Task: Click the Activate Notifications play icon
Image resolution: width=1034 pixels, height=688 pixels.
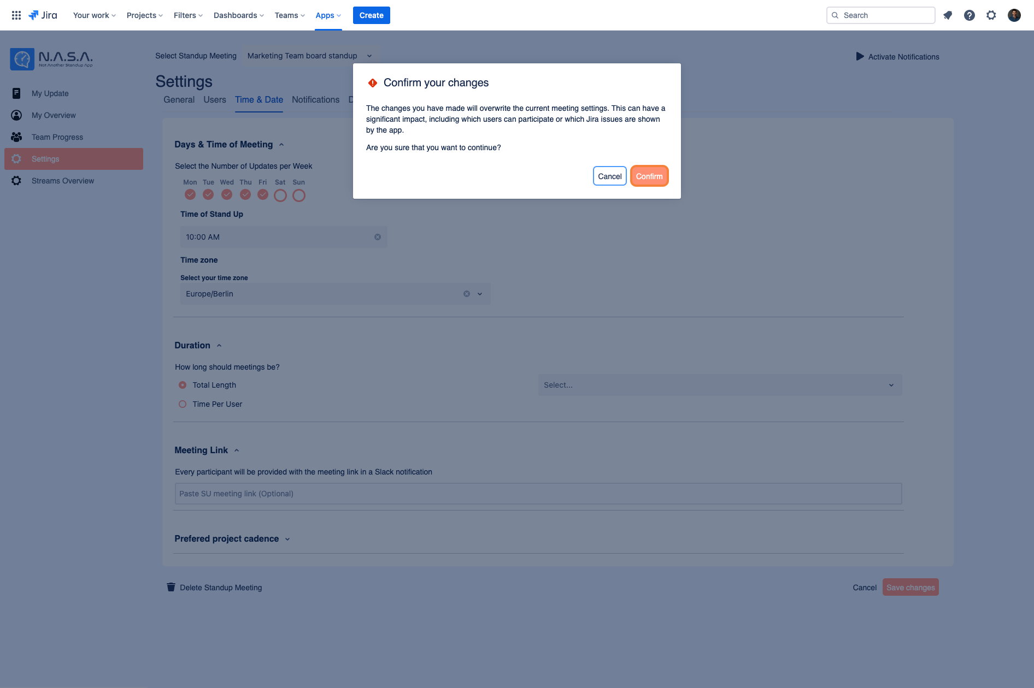Action: point(860,56)
